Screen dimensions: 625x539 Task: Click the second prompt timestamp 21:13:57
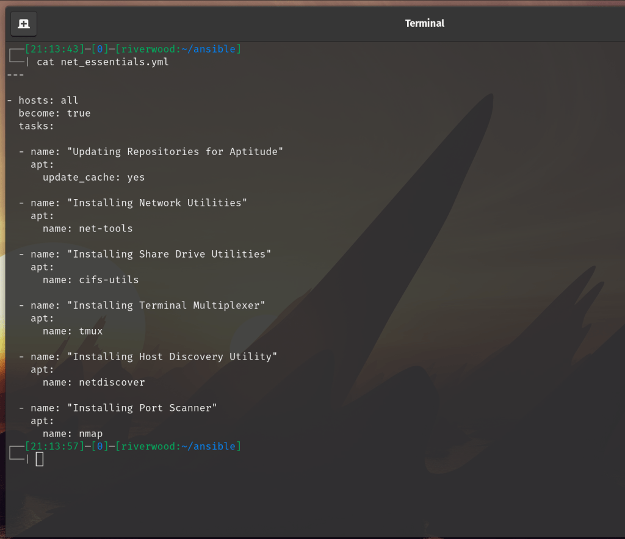(x=51, y=446)
